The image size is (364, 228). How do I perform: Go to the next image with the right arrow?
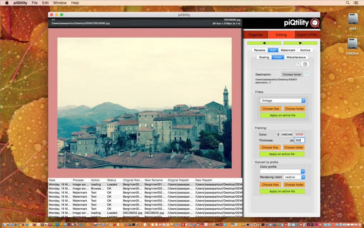[300, 43]
